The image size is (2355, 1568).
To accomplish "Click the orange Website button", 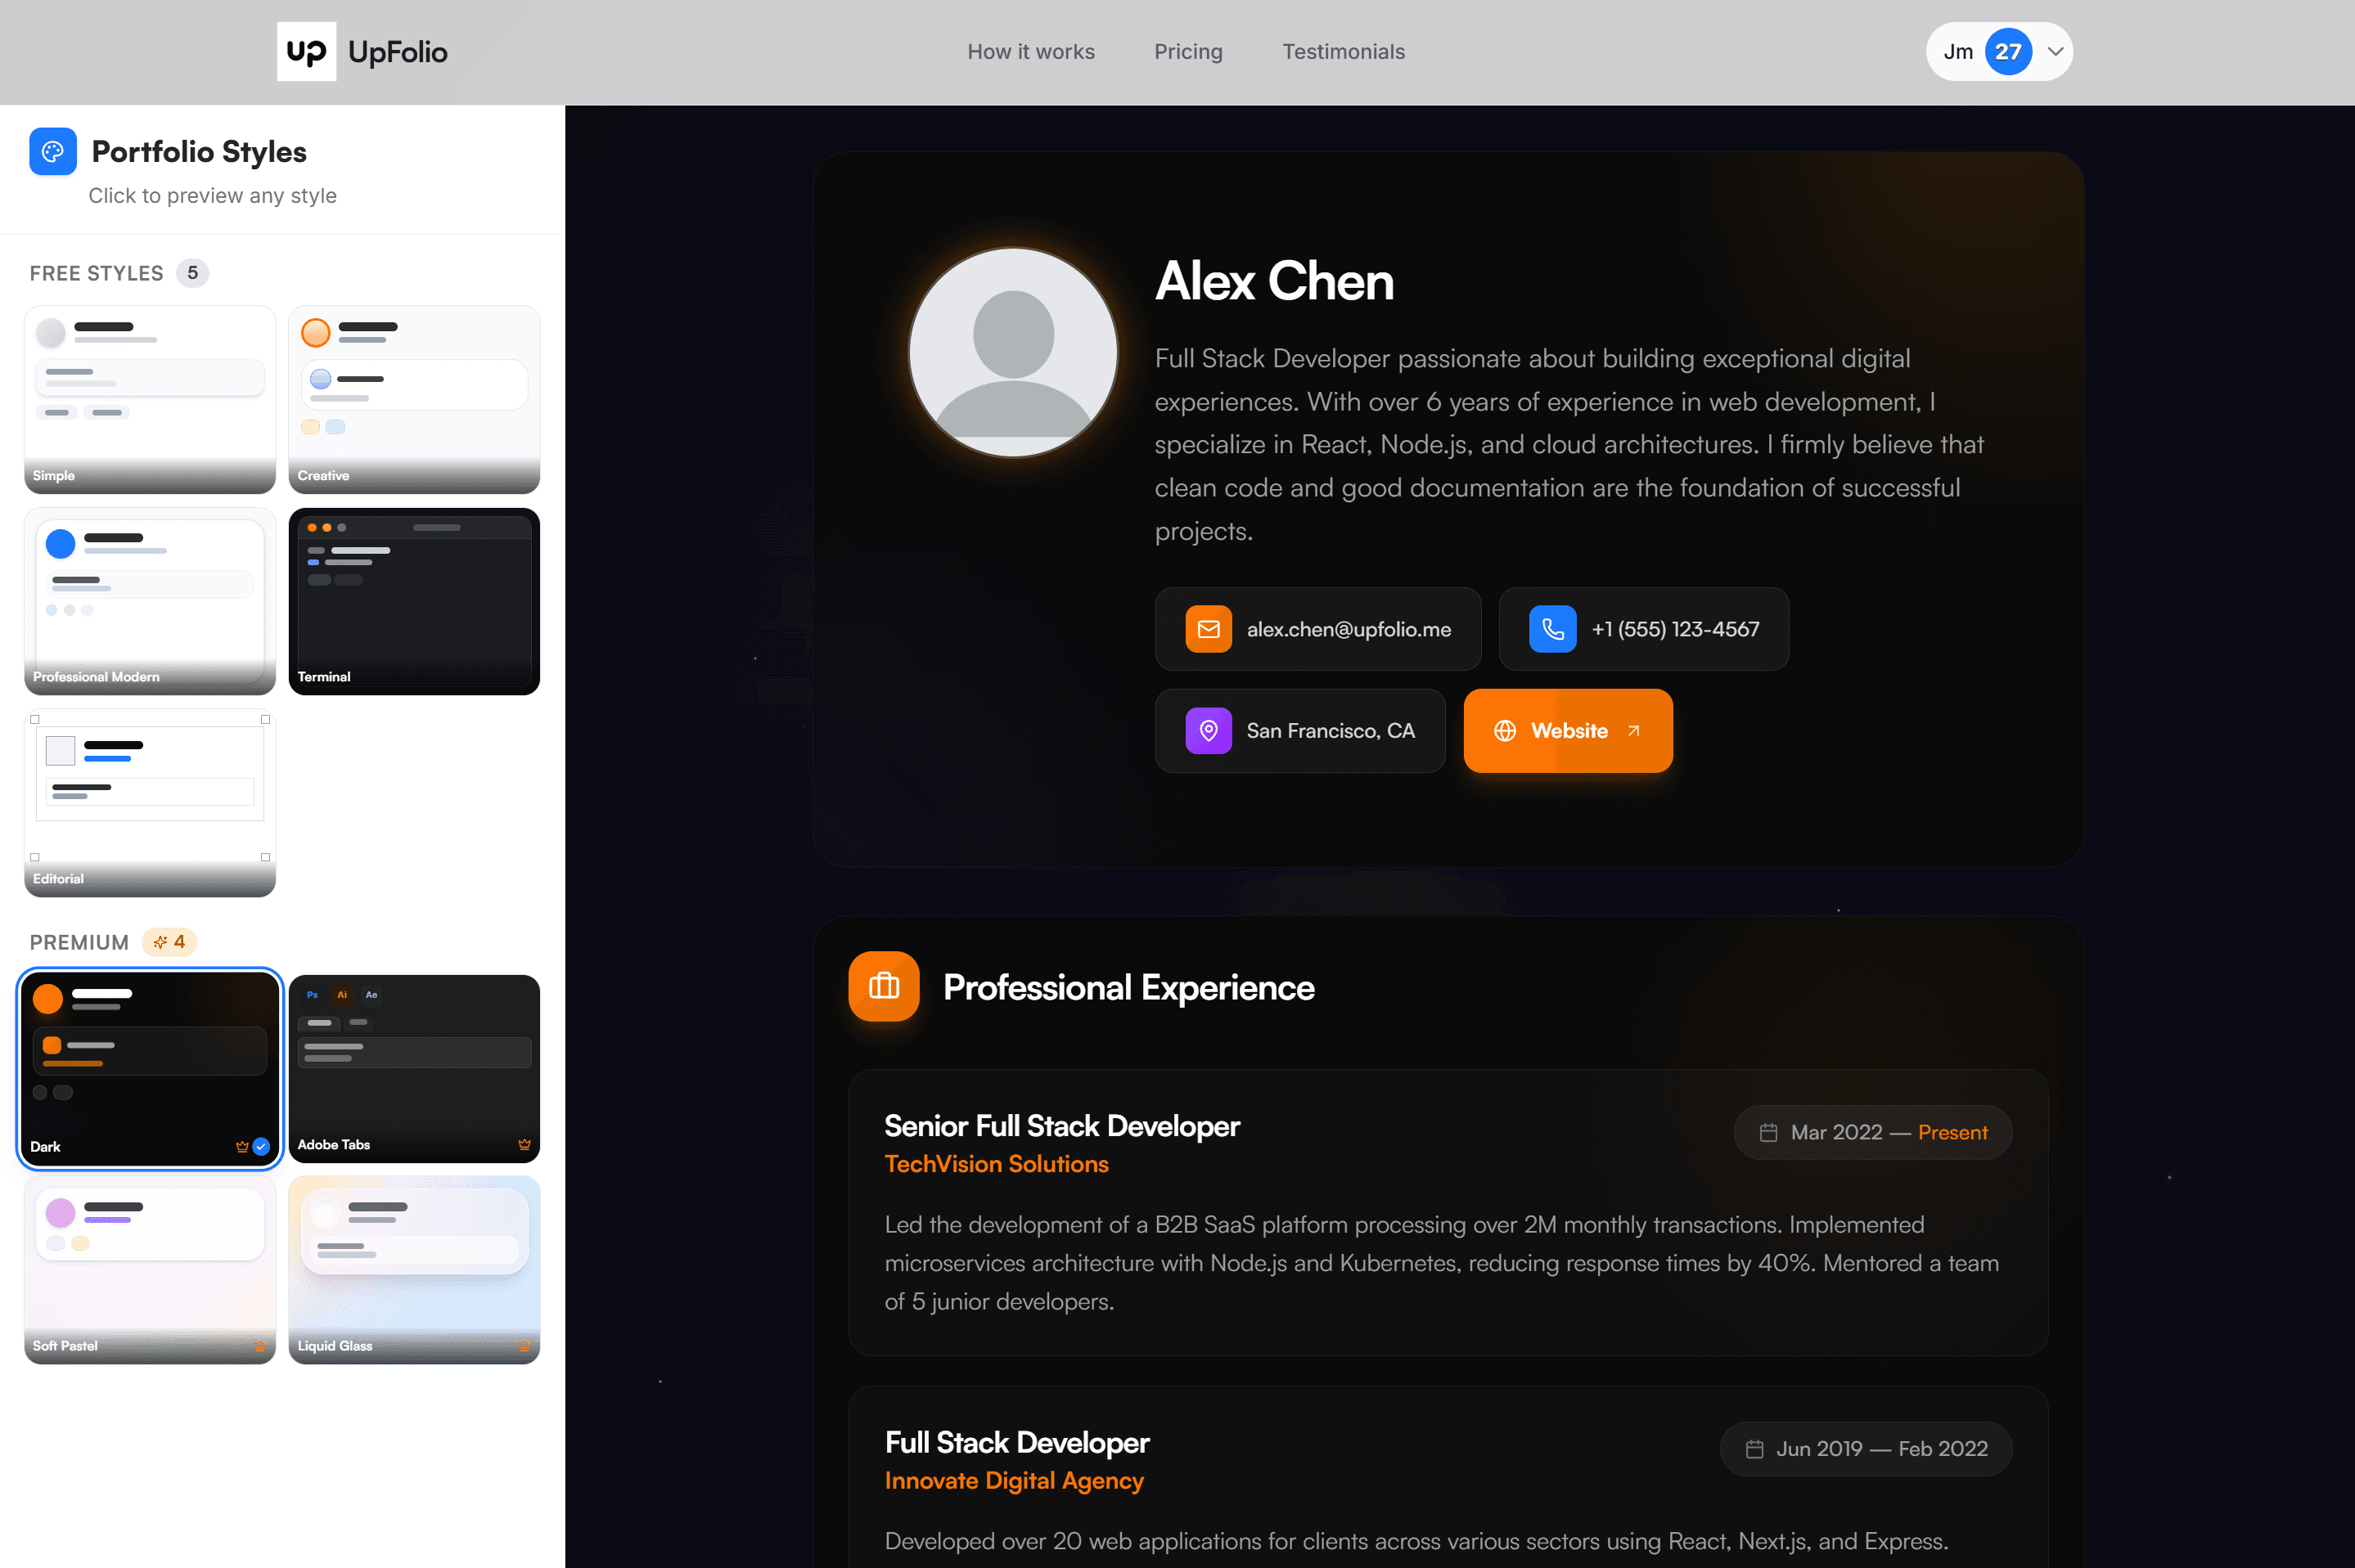I will pos(1567,731).
